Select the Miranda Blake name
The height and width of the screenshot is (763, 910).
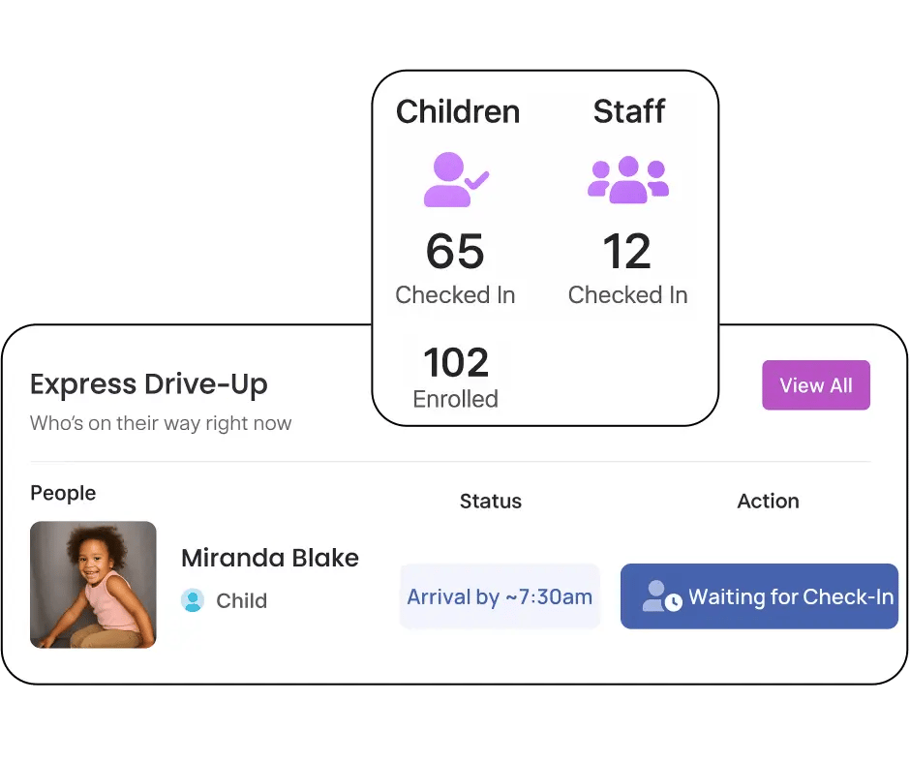tap(270, 558)
